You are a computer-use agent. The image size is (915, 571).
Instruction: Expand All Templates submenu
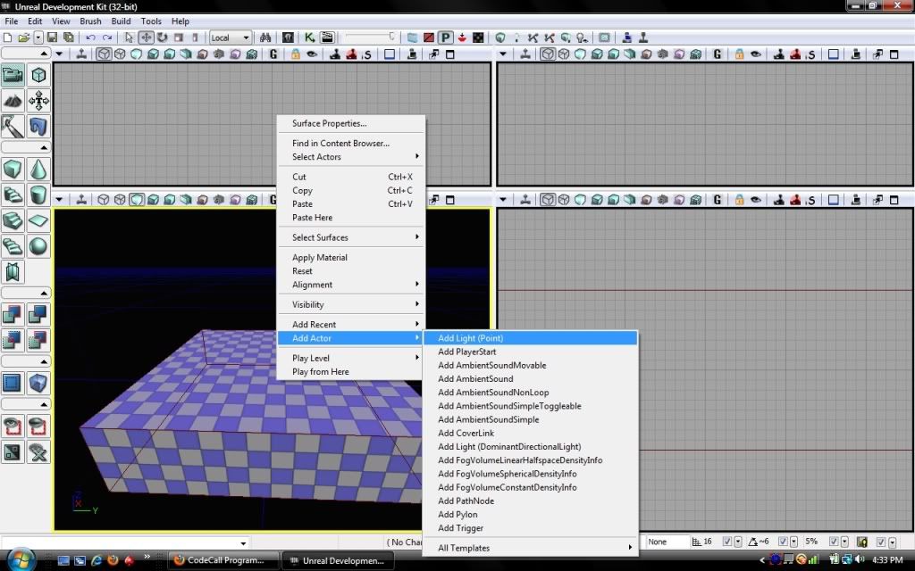point(530,548)
